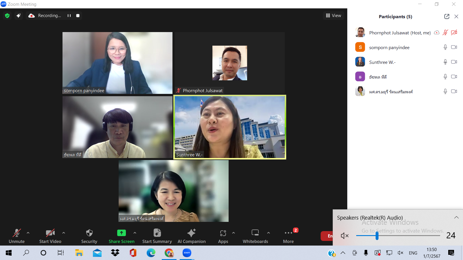This screenshot has width=463, height=260.
Task: Expand video options arrow beside Start Video
Action: (x=64, y=233)
